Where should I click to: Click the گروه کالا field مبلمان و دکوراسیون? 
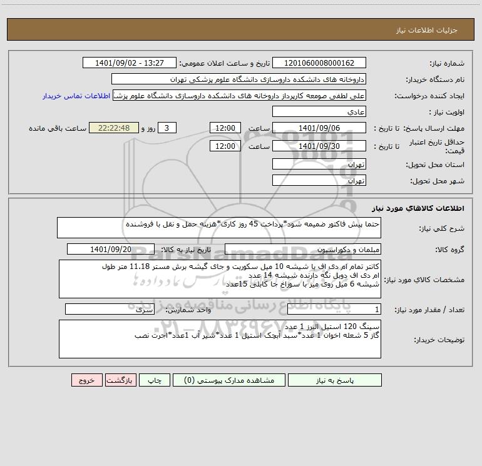click(303, 249)
